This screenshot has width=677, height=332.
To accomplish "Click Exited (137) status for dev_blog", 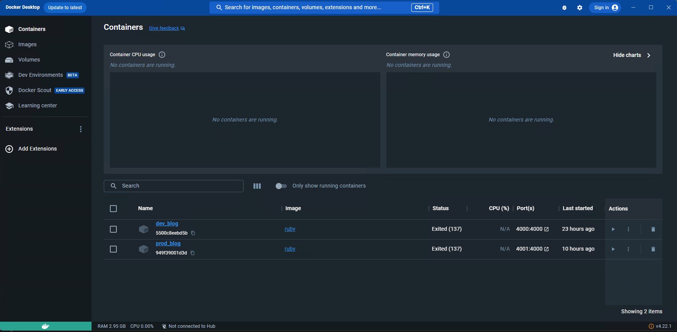I will pyautogui.click(x=446, y=229).
